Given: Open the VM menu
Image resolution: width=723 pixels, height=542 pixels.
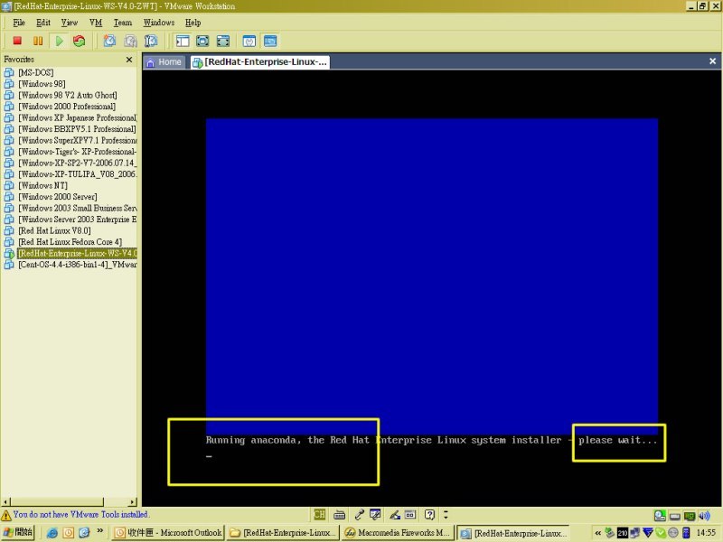Looking at the screenshot, I should pyautogui.click(x=96, y=23).
